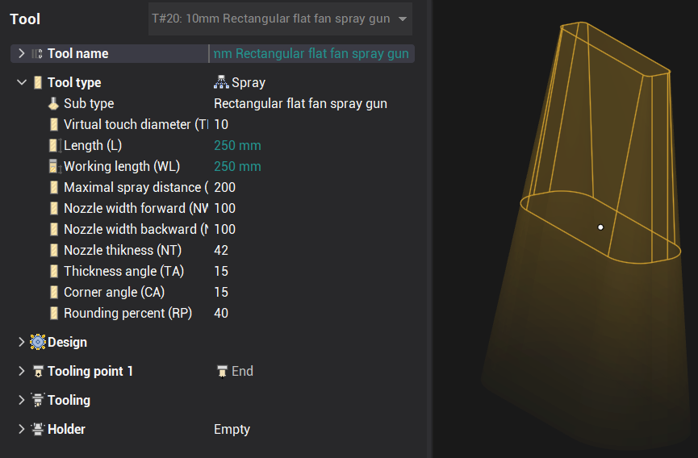The image size is (698, 458).
Task: Click the Sub type spray gun icon
Action: tap(53, 103)
